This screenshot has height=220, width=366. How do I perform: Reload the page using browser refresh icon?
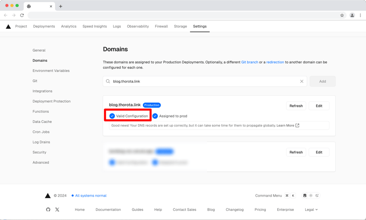[x=22, y=15]
